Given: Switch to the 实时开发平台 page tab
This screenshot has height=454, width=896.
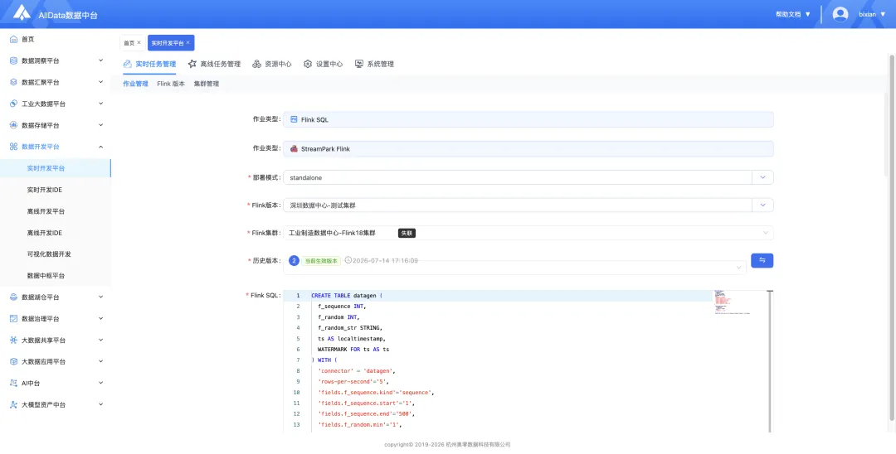Looking at the screenshot, I should [x=171, y=43].
